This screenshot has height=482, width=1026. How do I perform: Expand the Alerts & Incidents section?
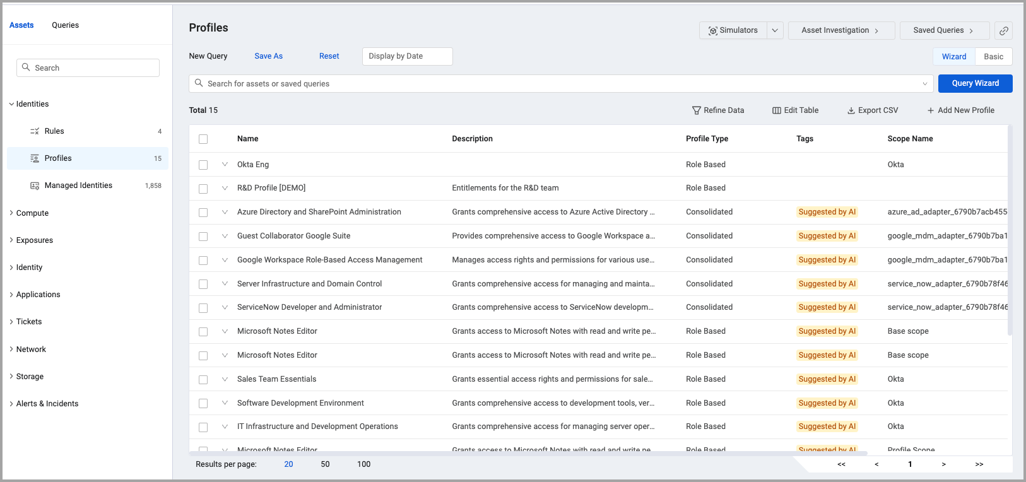click(11, 404)
